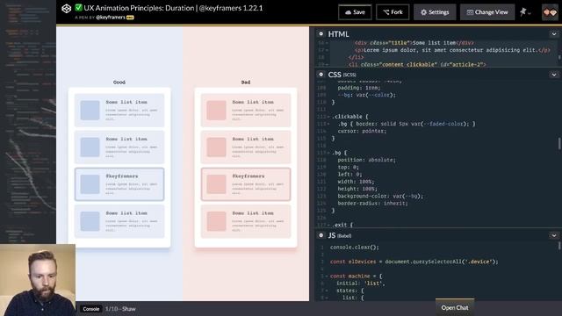Click the JS editor vertical scrollbar
The height and width of the screenshot is (316, 562).
pos(559,246)
